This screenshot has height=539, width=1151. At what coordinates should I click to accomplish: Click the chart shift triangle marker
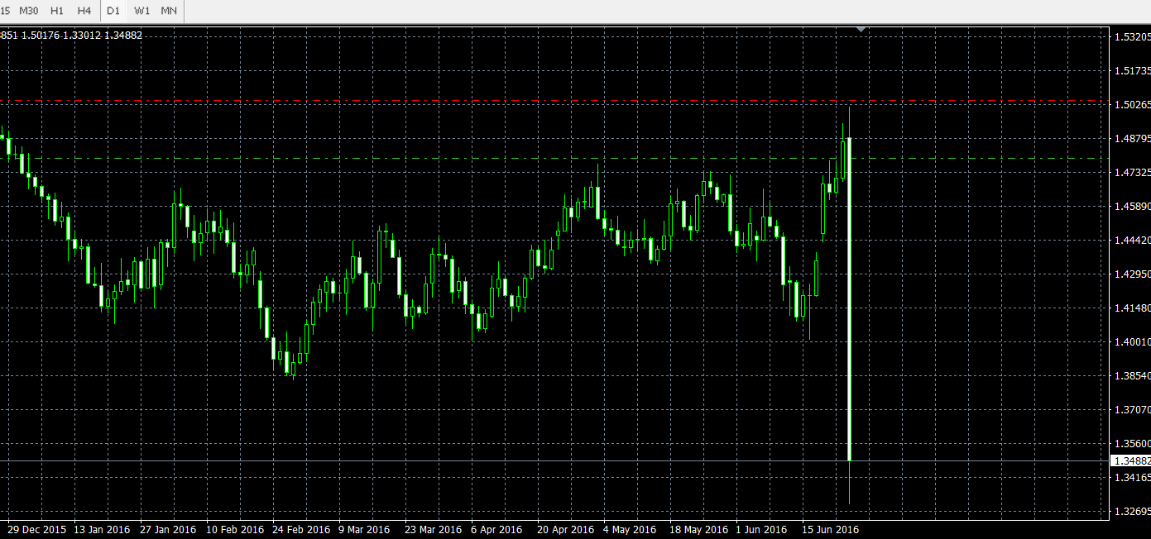pos(861,29)
